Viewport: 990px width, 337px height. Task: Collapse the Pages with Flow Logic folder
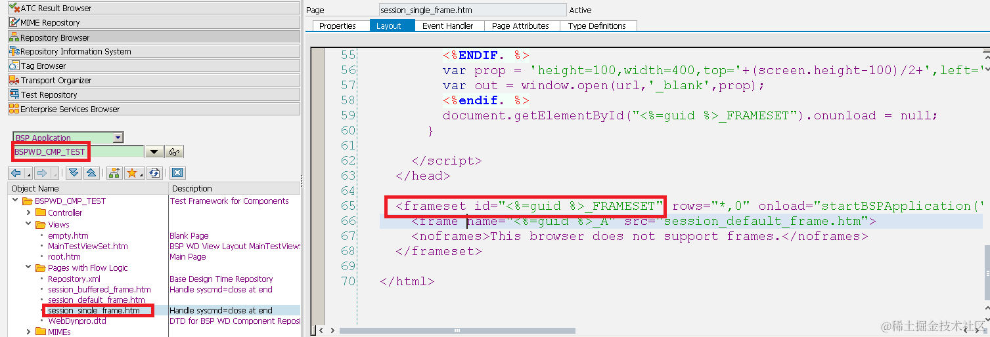[x=28, y=268]
